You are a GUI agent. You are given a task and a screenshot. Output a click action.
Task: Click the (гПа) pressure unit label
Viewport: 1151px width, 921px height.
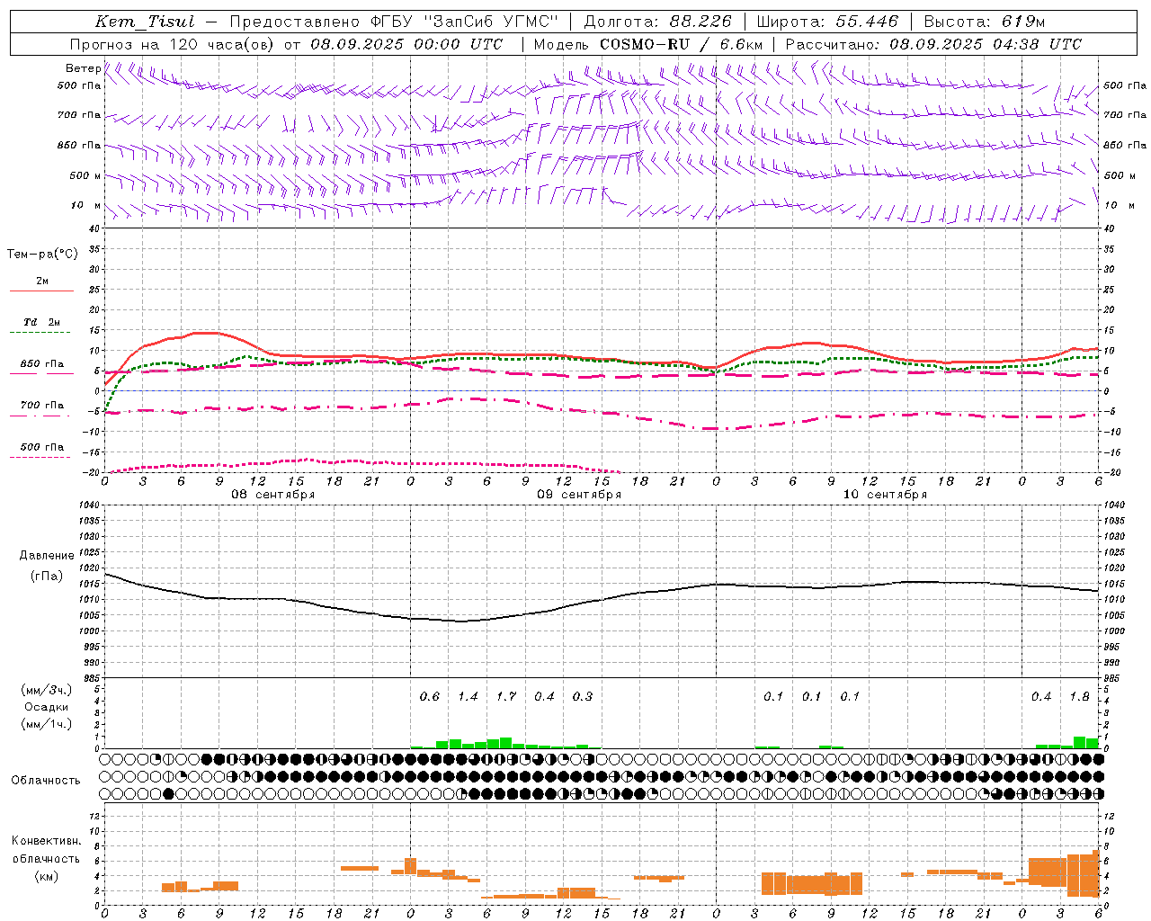click(47, 577)
